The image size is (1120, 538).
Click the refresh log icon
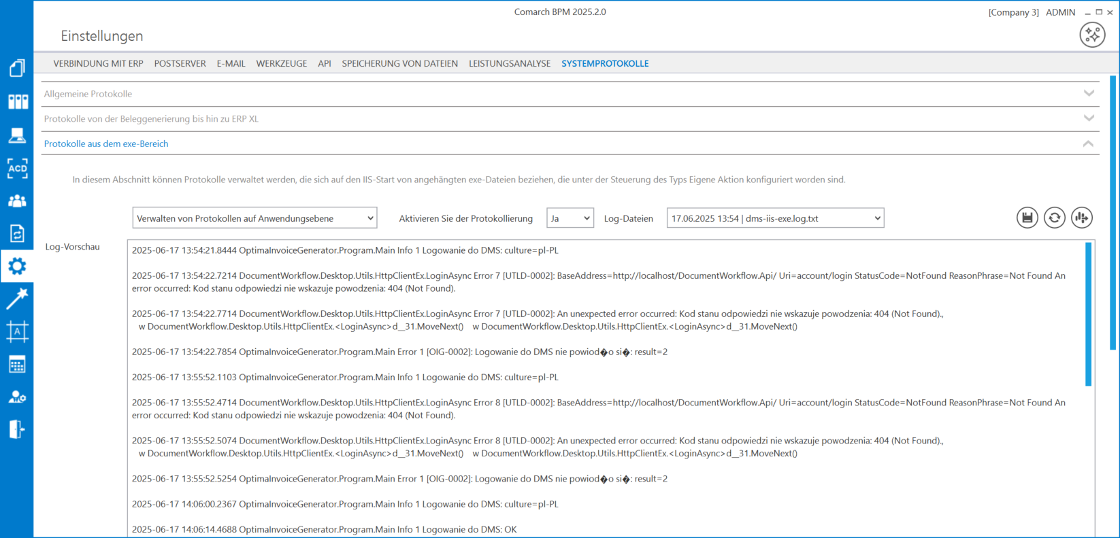coord(1054,218)
